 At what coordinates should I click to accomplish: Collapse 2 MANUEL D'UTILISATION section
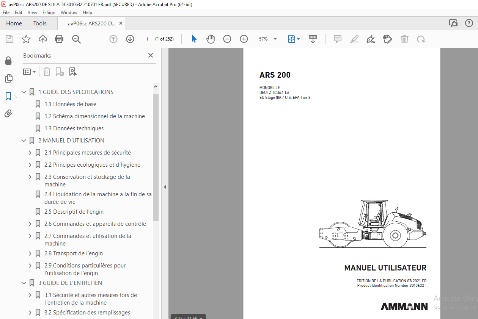[24, 141]
